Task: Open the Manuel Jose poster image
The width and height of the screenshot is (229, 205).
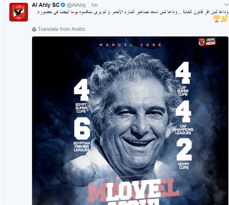Action: coord(130,121)
